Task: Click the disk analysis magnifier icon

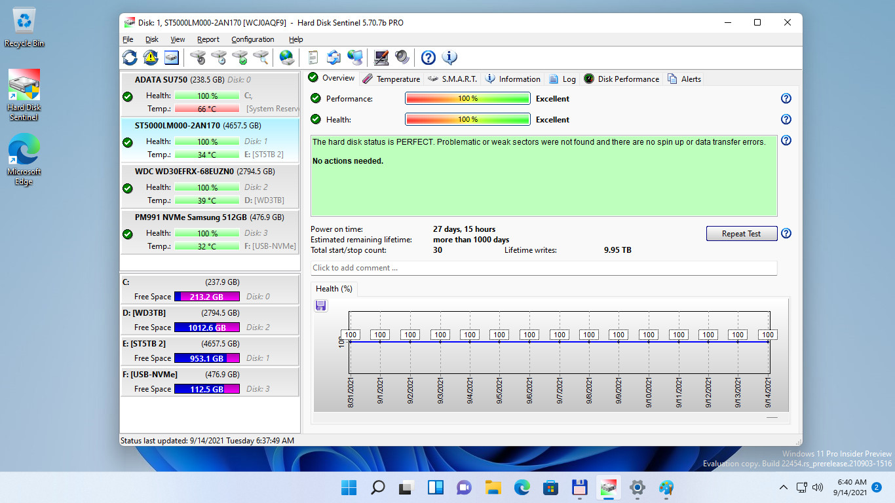Action: tap(260, 58)
